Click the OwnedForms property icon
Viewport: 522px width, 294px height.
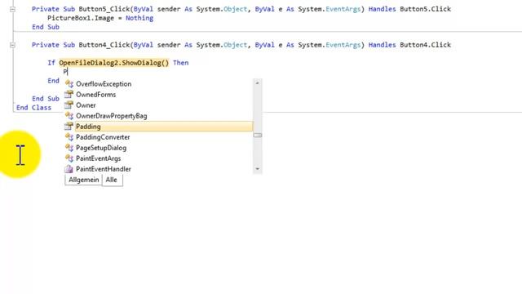point(69,95)
